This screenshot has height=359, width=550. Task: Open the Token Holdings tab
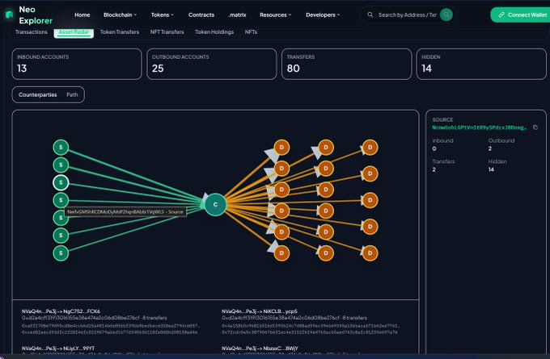point(214,31)
